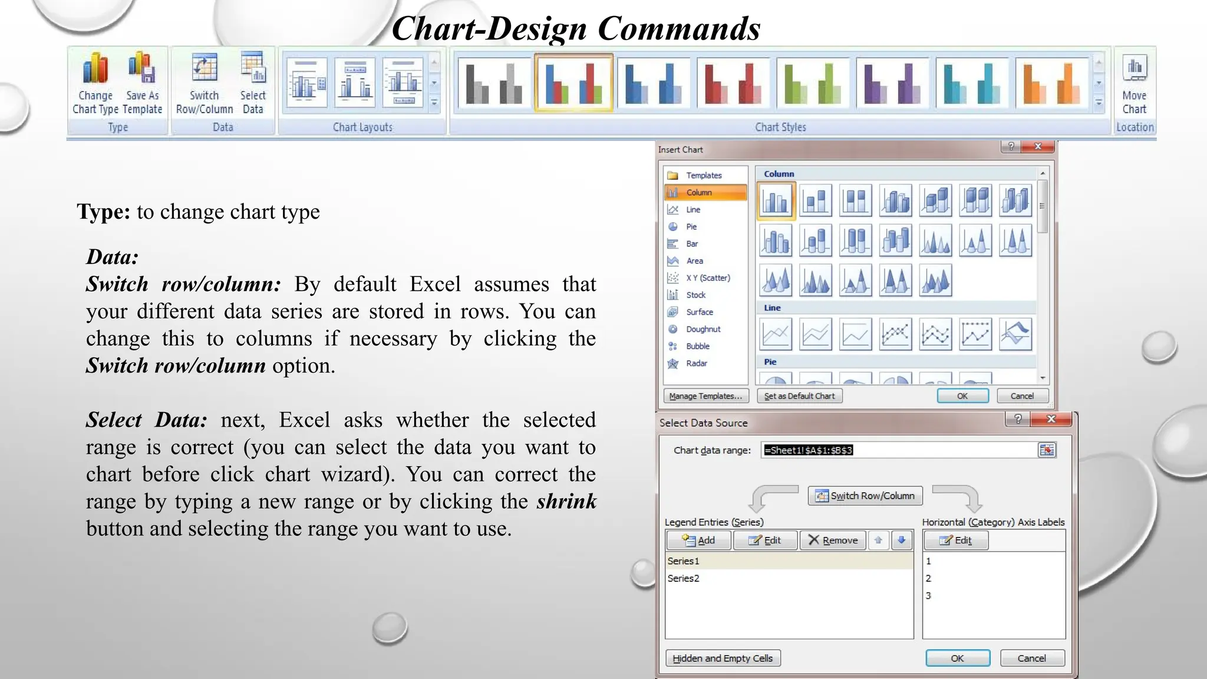Select Templates in Insert Chart list
The width and height of the screenshot is (1207, 679).
point(705,175)
